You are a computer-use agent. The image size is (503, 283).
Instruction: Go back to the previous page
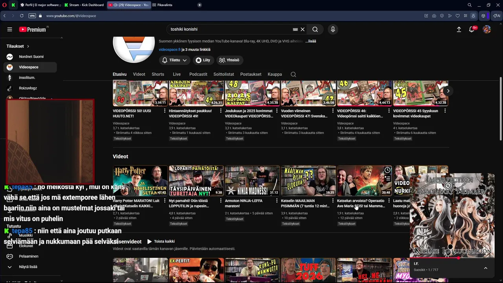4,16
